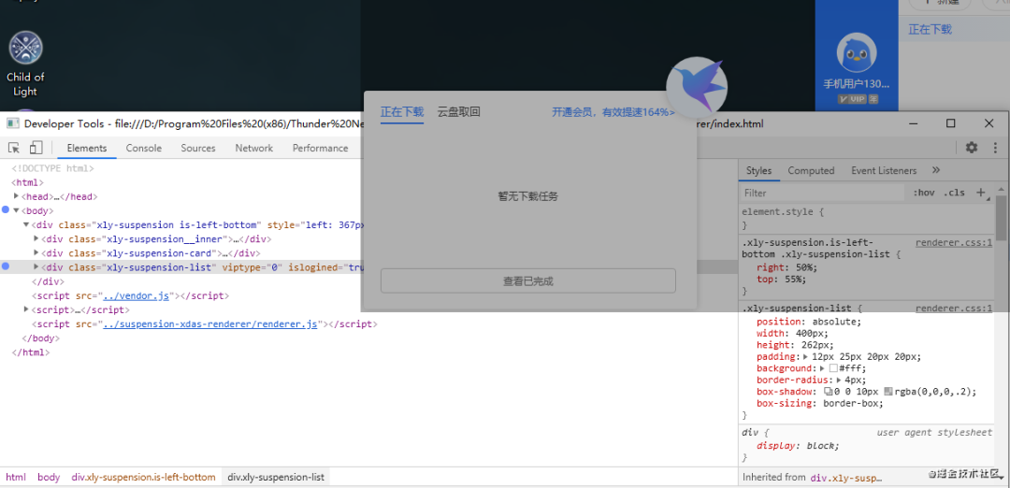The image size is (1010, 488).
Task: Click the 查看已完成 button
Action: [528, 281]
